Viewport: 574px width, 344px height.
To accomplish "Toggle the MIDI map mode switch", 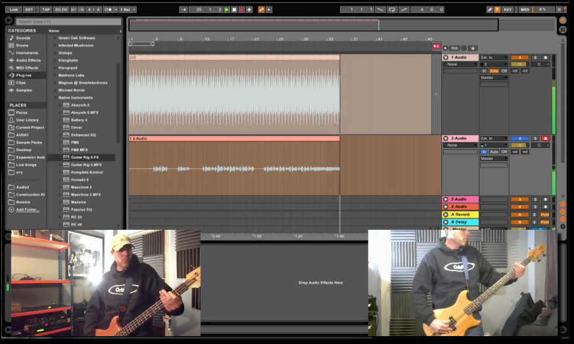I will [x=525, y=9].
